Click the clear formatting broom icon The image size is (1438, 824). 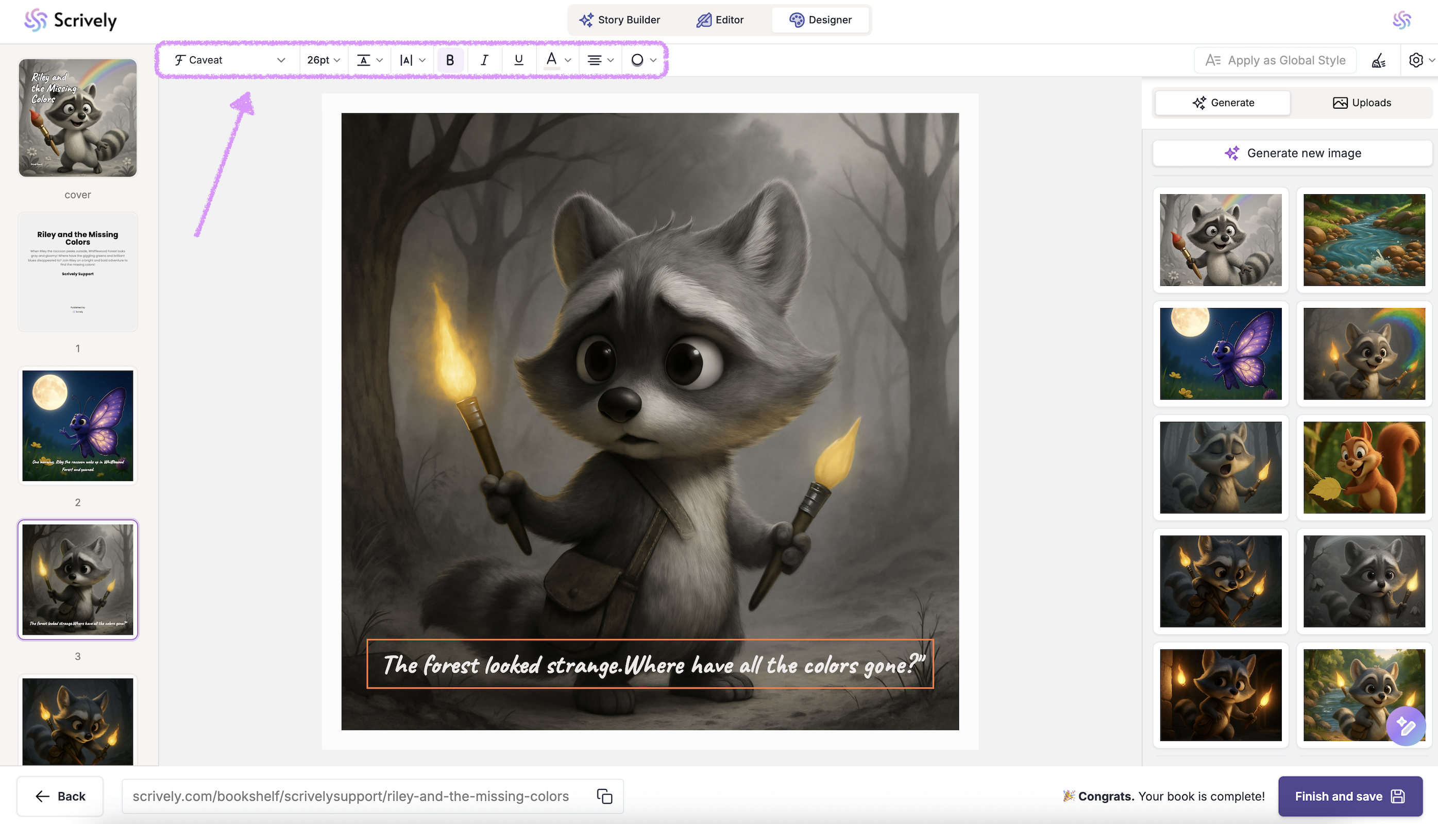(1379, 60)
